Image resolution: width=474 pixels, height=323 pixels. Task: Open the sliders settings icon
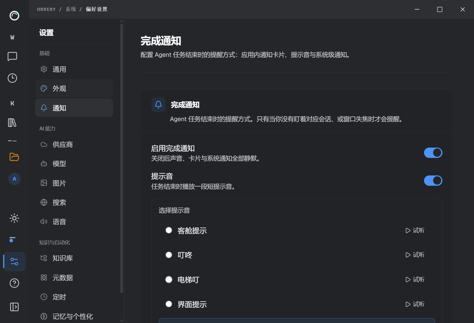pyautogui.click(x=14, y=262)
